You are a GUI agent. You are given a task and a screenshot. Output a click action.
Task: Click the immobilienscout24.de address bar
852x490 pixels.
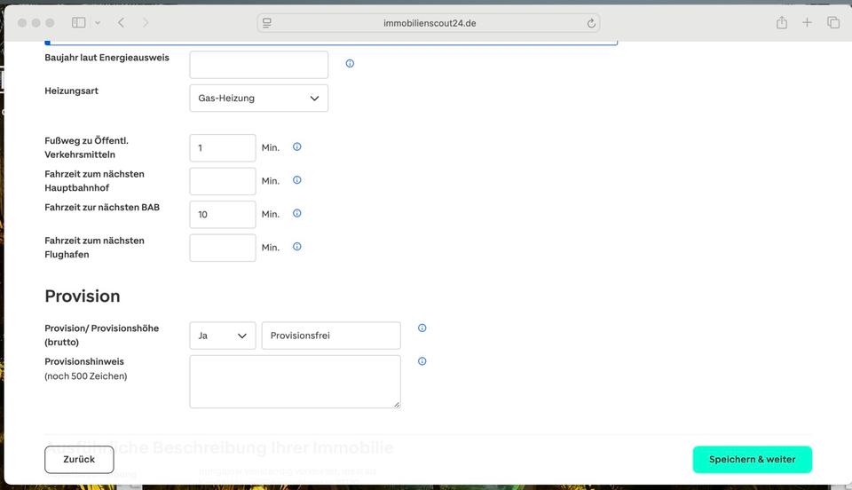(430, 23)
